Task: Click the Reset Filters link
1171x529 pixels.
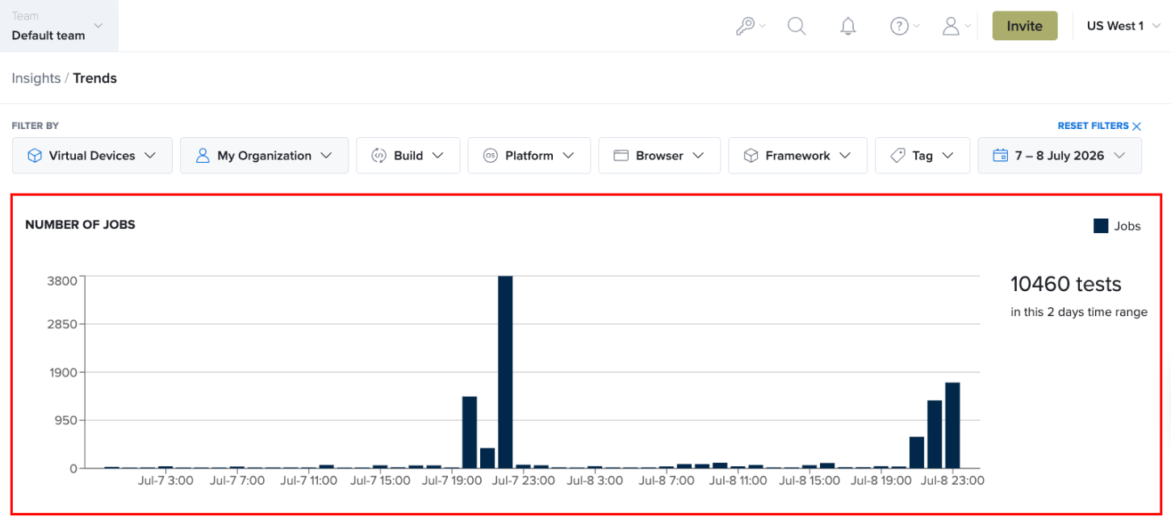Action: click(1094, 126)
